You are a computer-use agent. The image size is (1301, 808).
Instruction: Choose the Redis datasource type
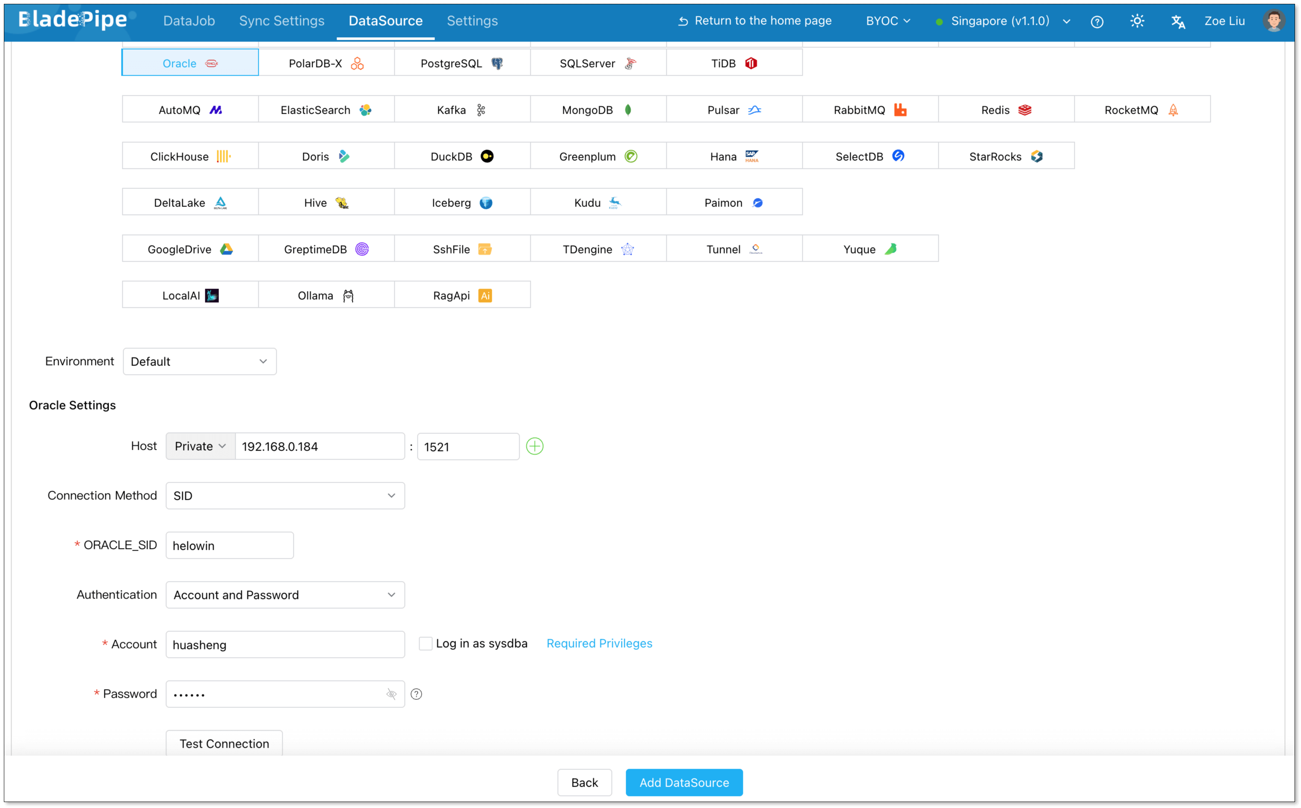point(1005,109)
